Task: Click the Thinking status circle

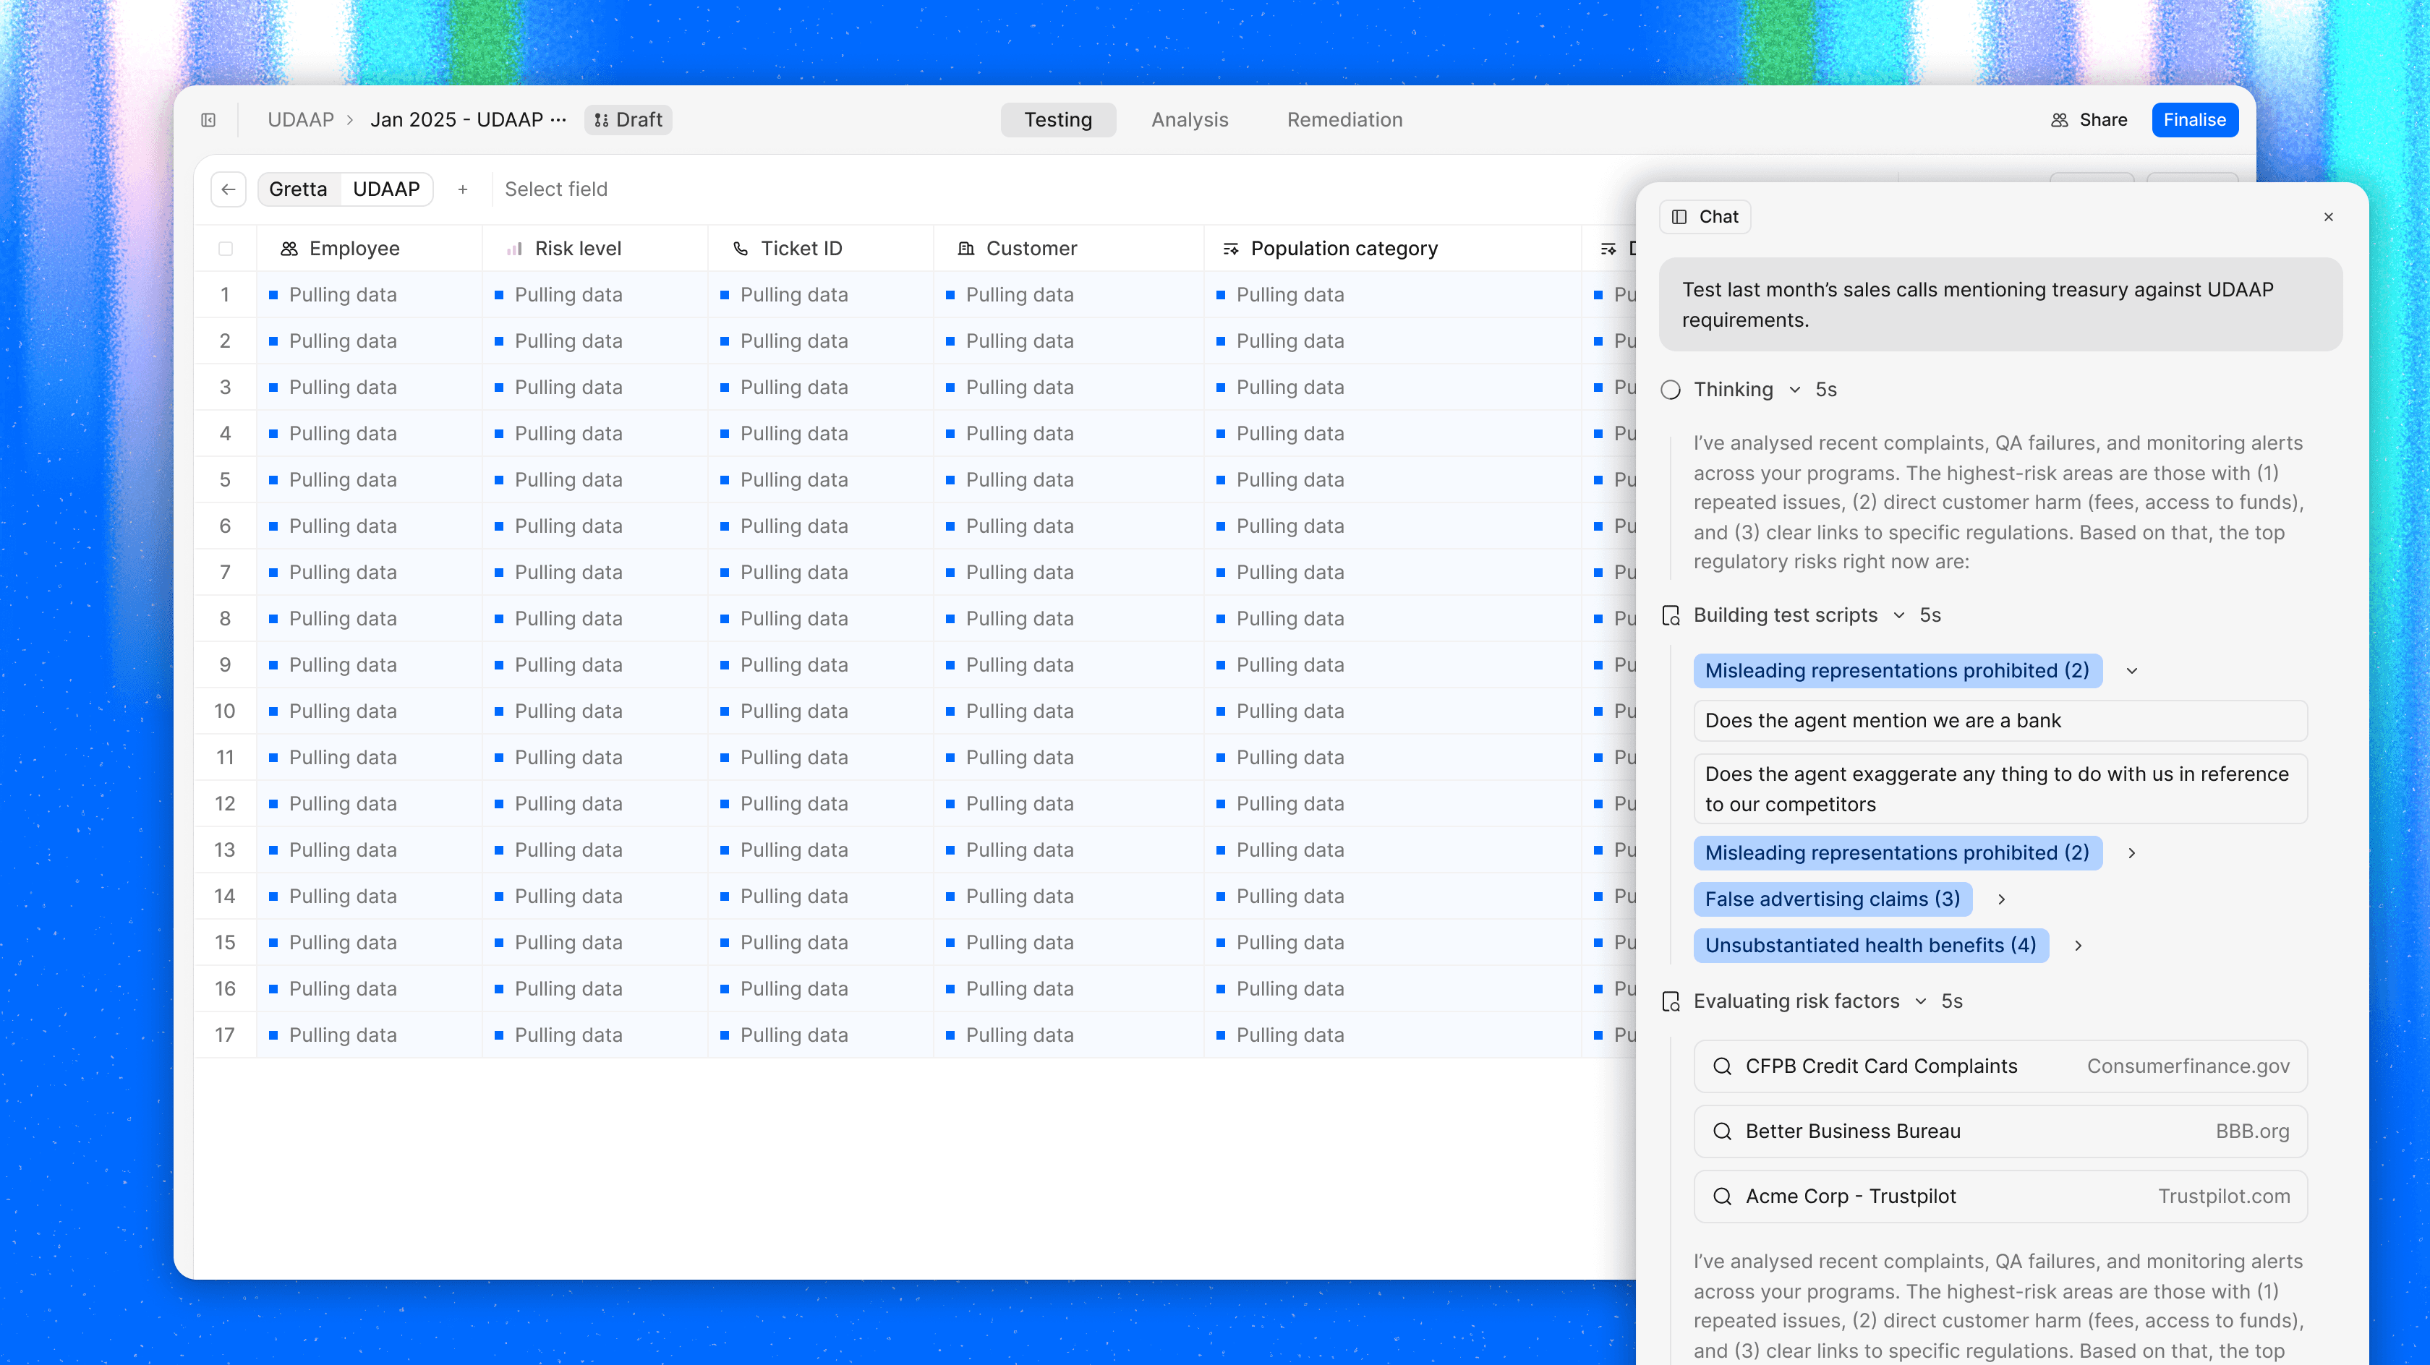Action: [1671, 390]
